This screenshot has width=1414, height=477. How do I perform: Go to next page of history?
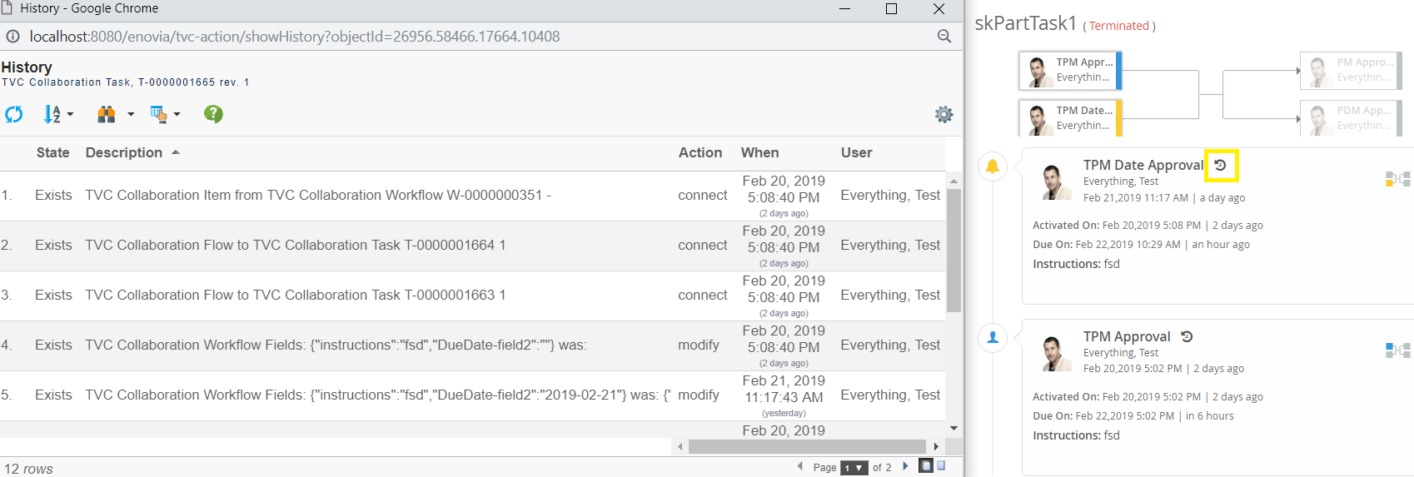coord(905,467)
